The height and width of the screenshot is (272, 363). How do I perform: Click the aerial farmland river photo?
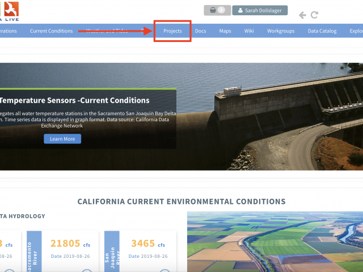tap(275, 242)
